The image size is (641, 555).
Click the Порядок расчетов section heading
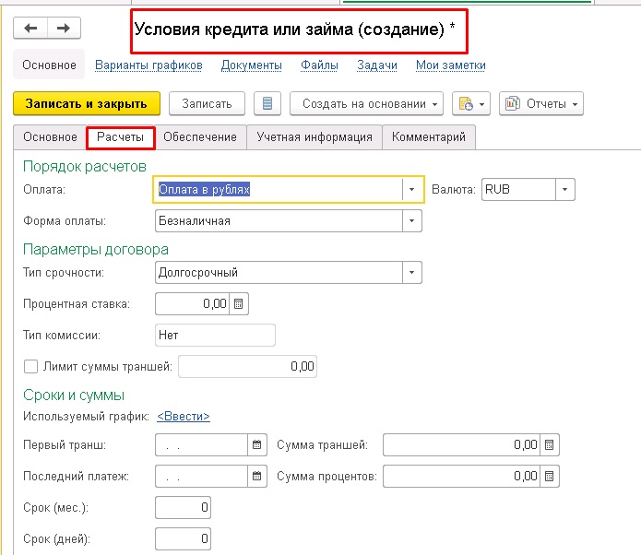(x=85, y=166)
